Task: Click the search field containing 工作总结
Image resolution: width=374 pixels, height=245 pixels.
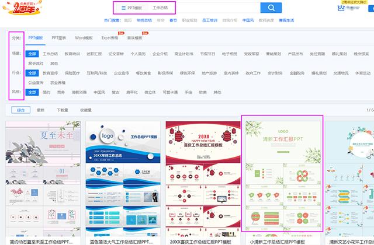Action: (205, 8)
